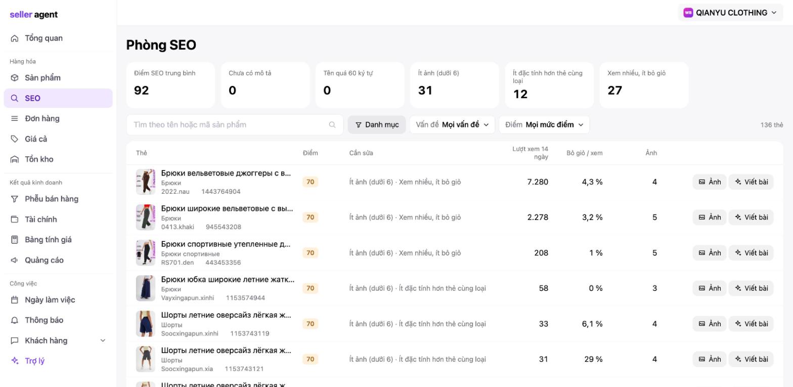Select the SEO magnifier icon in sidebar
Image resolution: width=793 pixels, height=387 pixels.
15,98
